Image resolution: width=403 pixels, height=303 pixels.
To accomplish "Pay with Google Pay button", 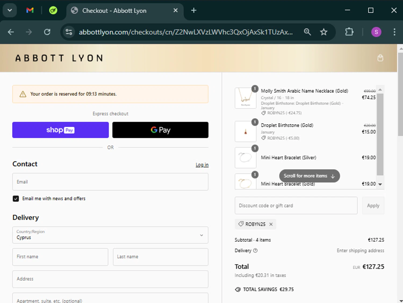I will [160, 130].
